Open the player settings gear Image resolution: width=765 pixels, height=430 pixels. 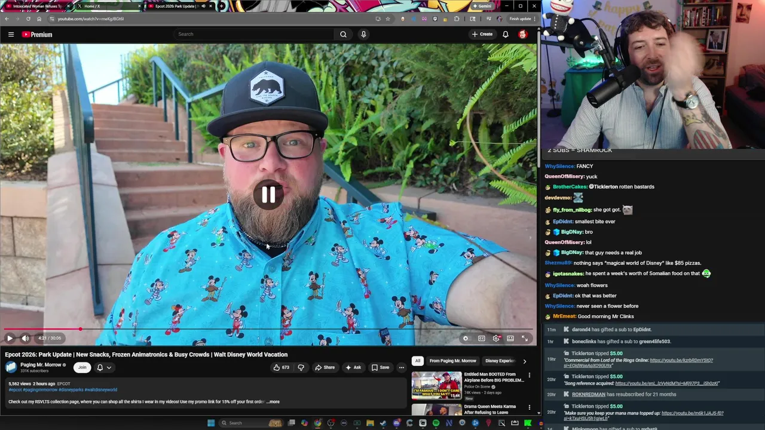(496, 338)
